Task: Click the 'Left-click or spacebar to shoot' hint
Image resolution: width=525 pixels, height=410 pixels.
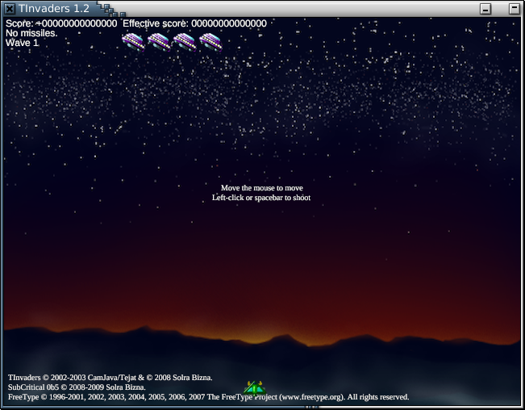Action: [261, 198]
